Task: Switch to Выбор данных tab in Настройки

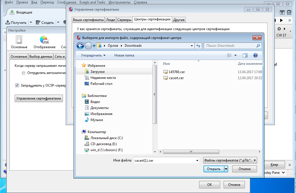Action: 41,56
